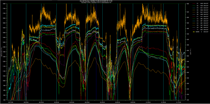
Task: Click the CHT right axis title
Action: click(190, 52)
